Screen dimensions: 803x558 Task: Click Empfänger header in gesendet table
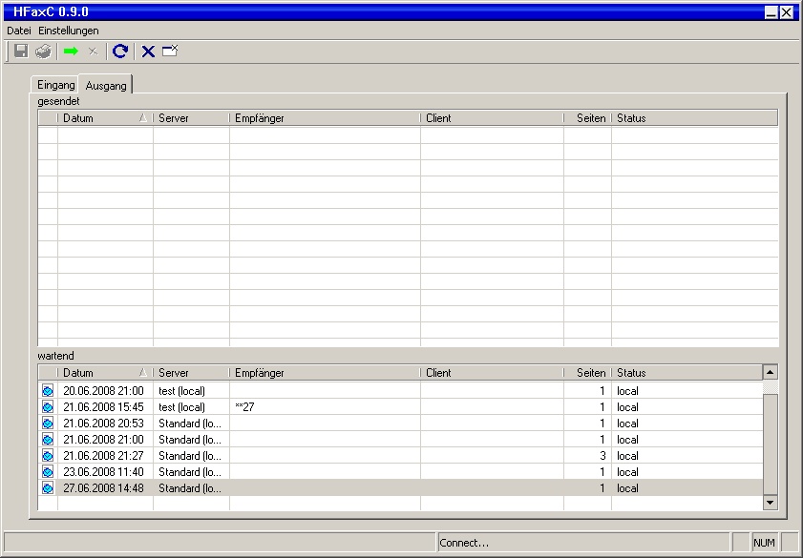tap(325, 118)
